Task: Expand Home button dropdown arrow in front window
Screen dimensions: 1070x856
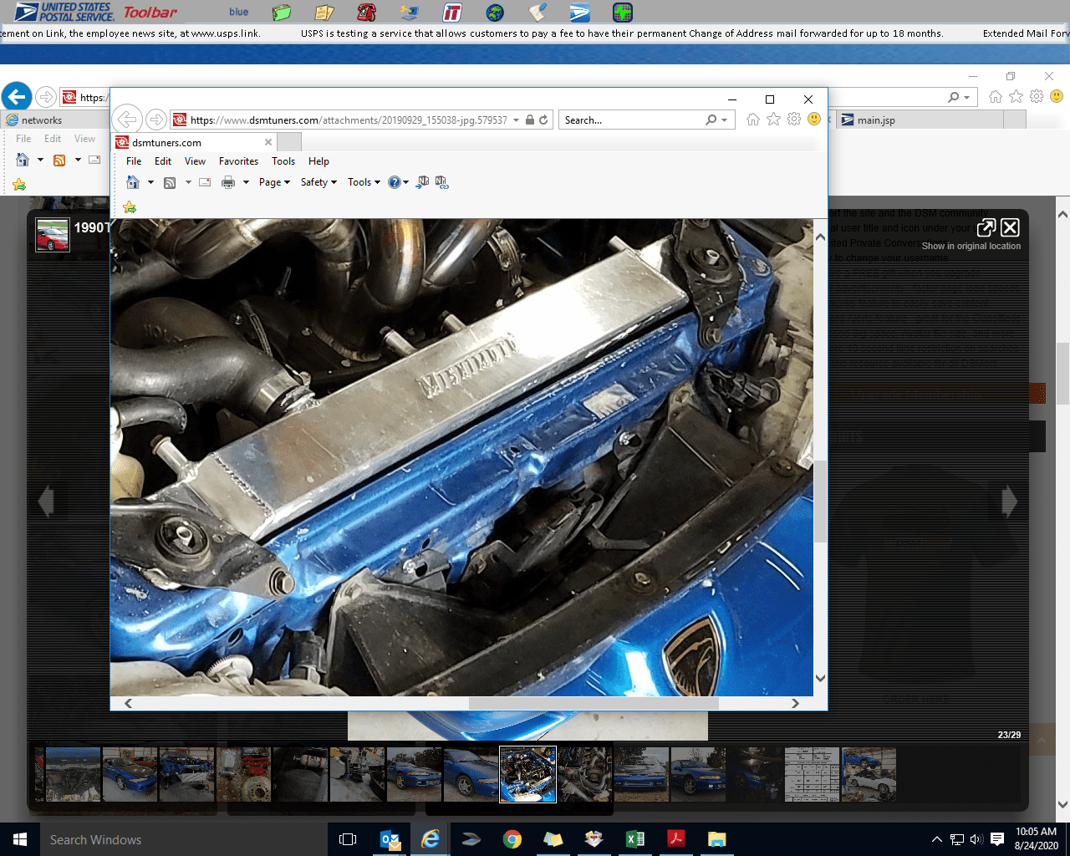Action: pos(150,182)
